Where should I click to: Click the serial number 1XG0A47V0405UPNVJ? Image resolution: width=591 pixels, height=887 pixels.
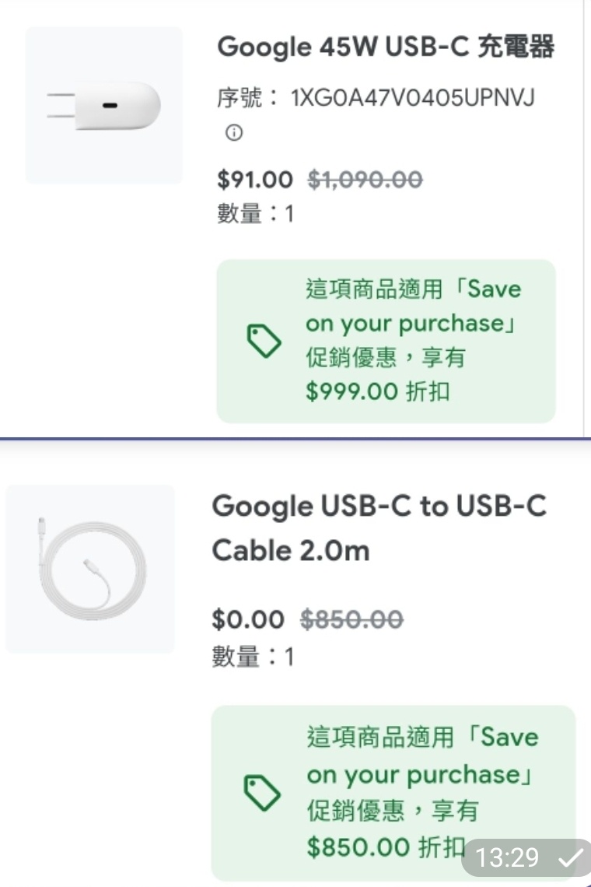412,99
